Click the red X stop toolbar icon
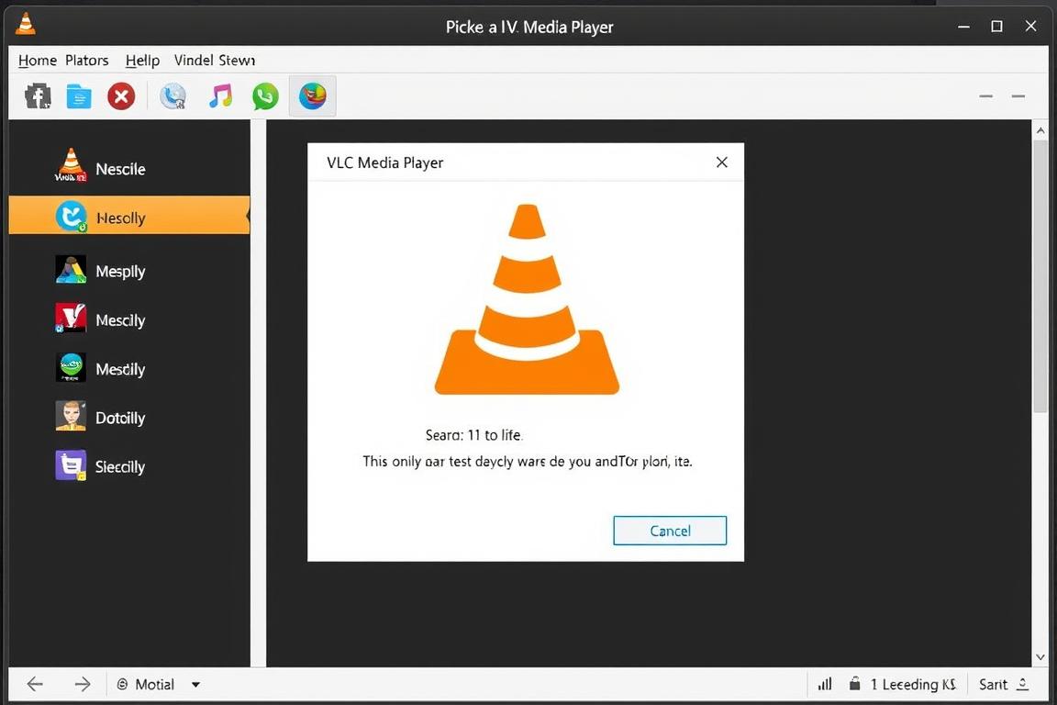 point(121,96)
